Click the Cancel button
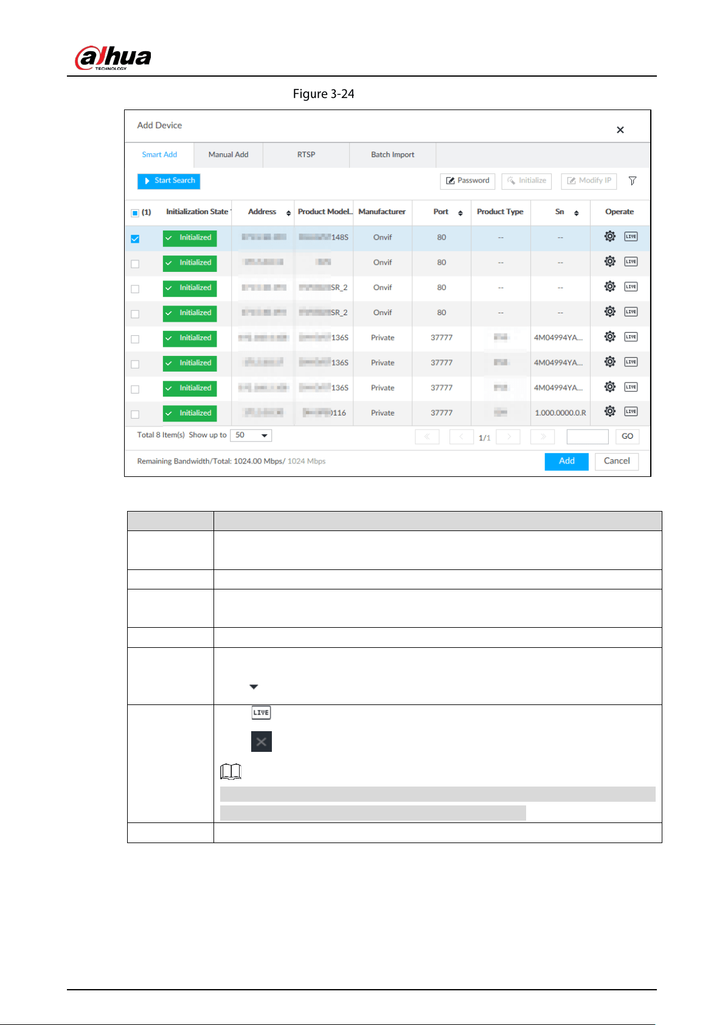 617,462
